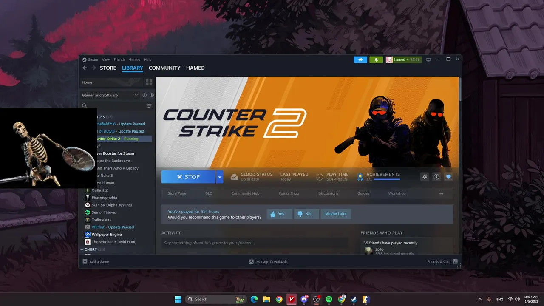Sort library by recent activity clock icon
544x306 pixels.
(x=144, y=95)
